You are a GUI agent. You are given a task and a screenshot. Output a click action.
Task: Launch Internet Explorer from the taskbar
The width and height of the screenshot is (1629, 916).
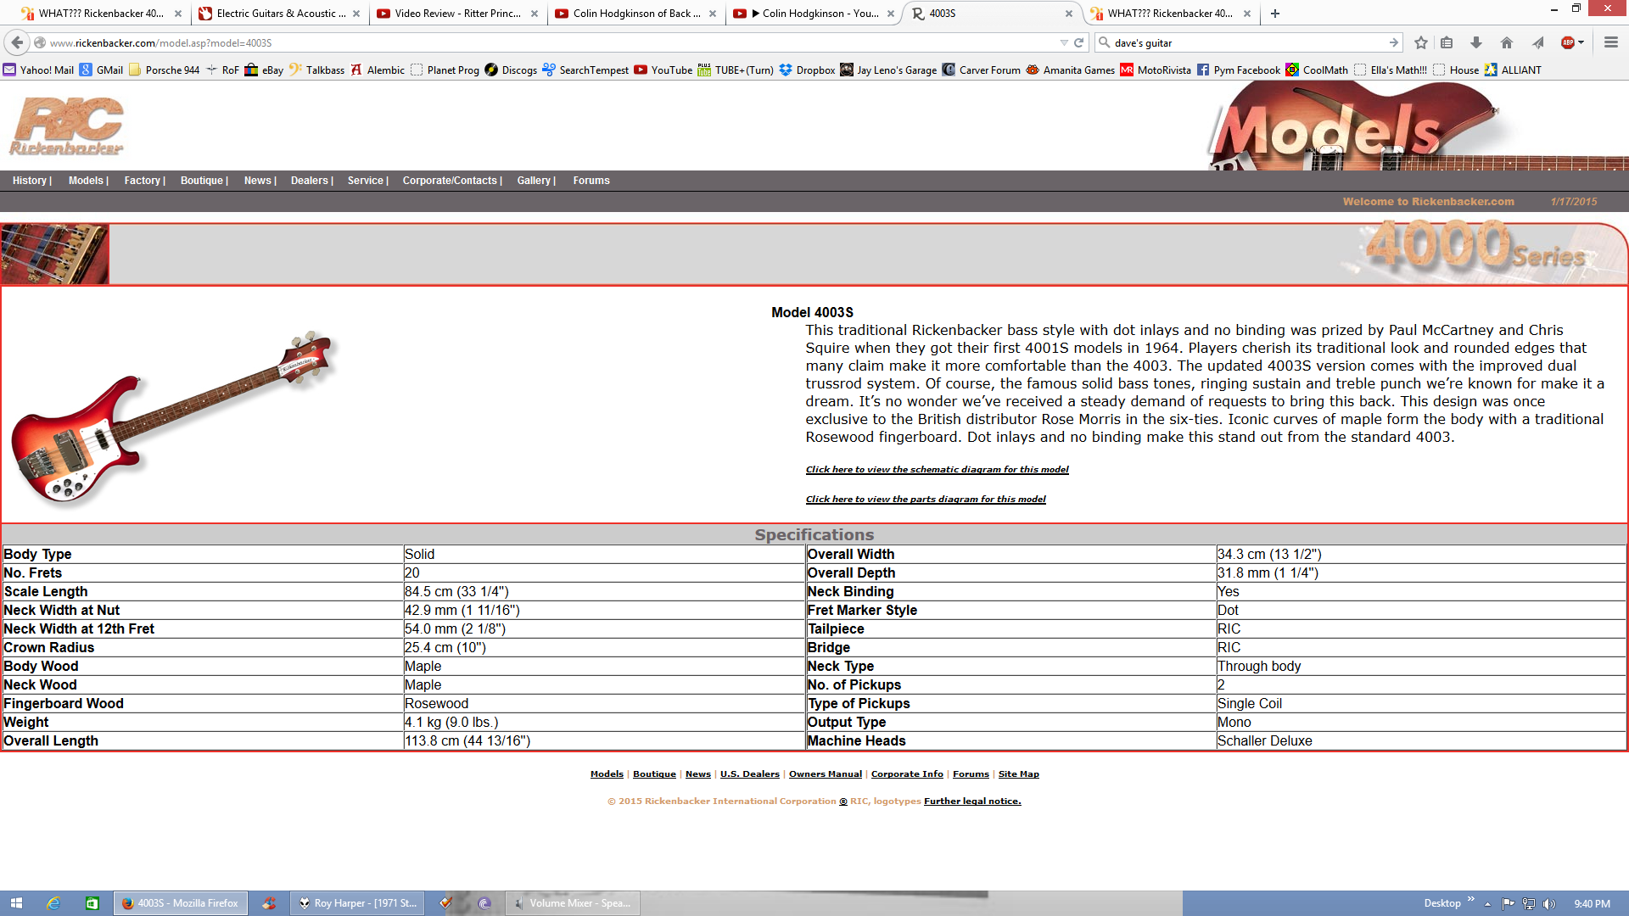pyautogui.click(x=53, y=903)
